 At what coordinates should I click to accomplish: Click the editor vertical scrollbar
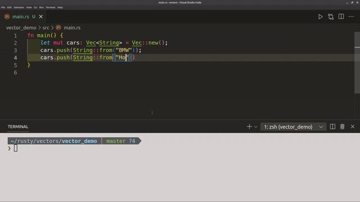pos(357,62)
